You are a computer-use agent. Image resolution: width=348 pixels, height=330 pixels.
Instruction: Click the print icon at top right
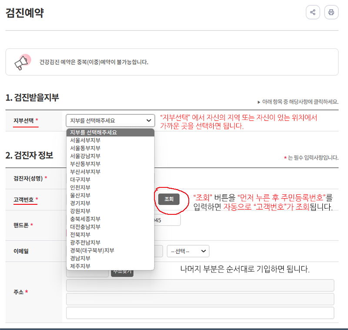tap(331, 12)
